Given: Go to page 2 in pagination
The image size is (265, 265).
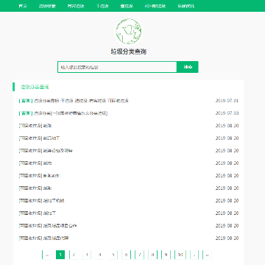Looking at the screenshot, I should point(74,255).
